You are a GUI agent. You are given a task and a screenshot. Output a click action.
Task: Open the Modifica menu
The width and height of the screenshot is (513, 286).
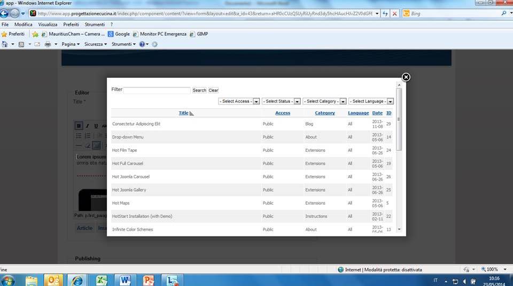pos(23,24)
